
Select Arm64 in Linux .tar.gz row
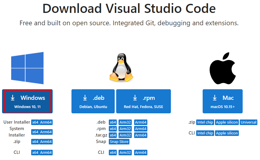click(141, 135)
